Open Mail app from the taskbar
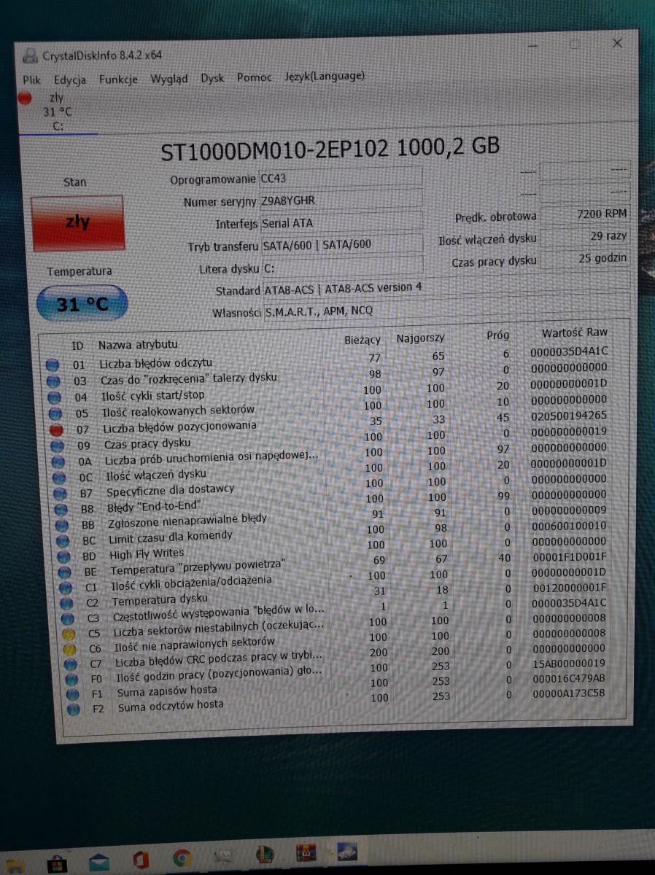 pyautogui.click(x=98, y=863)
